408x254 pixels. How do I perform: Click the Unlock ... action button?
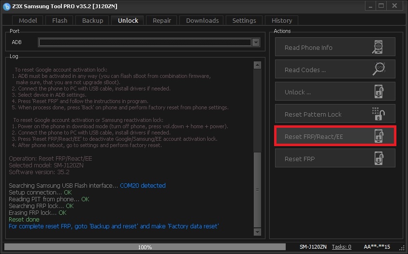coord(335,91)
